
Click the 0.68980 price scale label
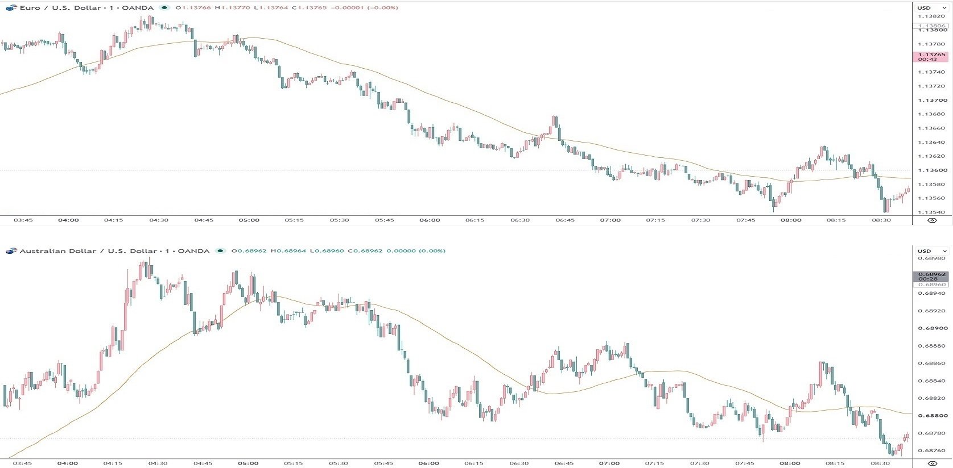pyautogui.click(x=931, y=258)
